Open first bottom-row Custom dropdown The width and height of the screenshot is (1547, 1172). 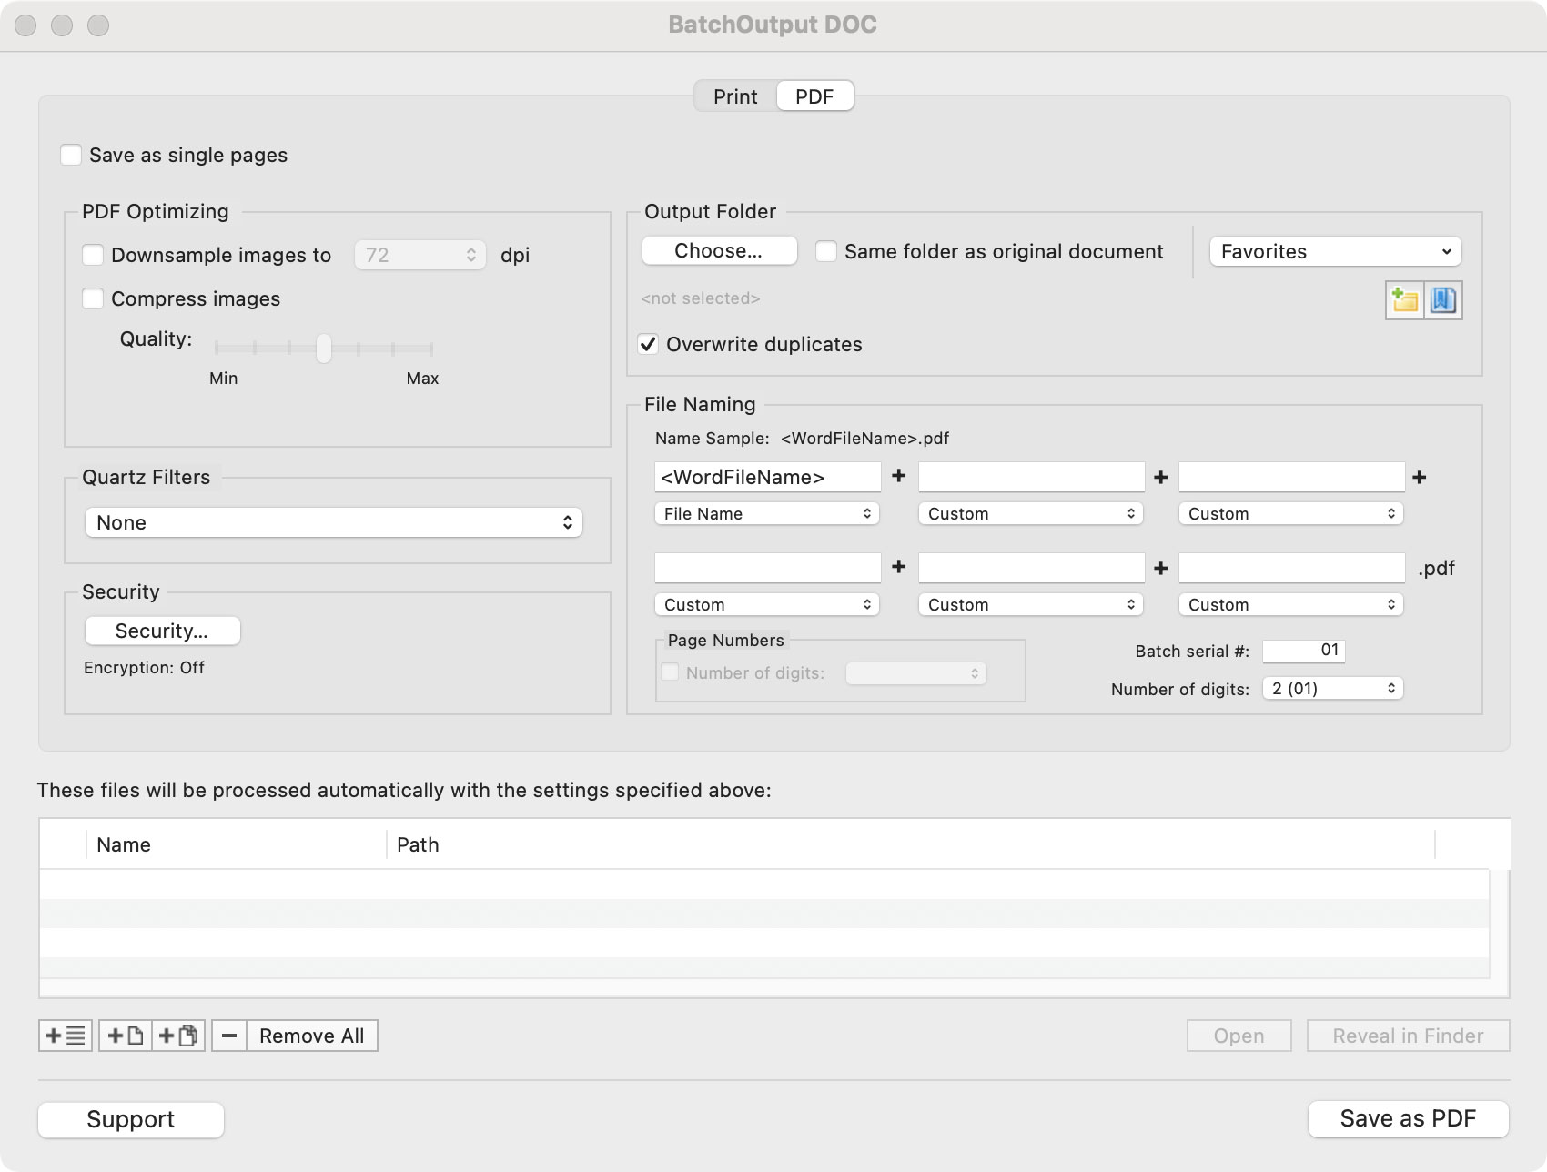click(767, 604)
